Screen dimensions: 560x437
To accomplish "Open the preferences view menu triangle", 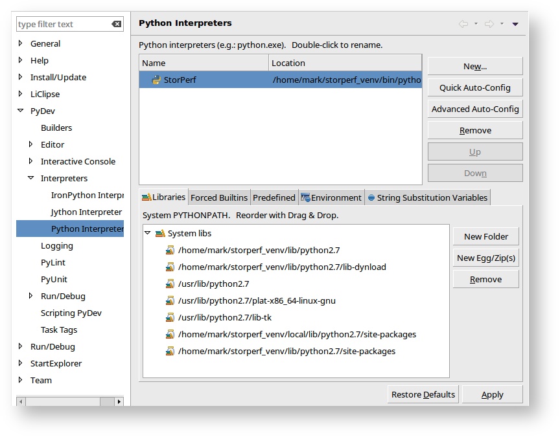I will [515, 24].
